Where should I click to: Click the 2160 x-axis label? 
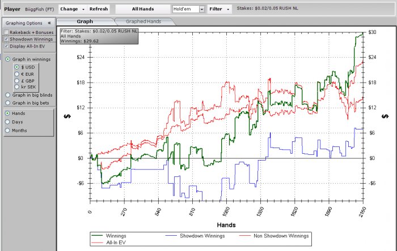(362, 211)
